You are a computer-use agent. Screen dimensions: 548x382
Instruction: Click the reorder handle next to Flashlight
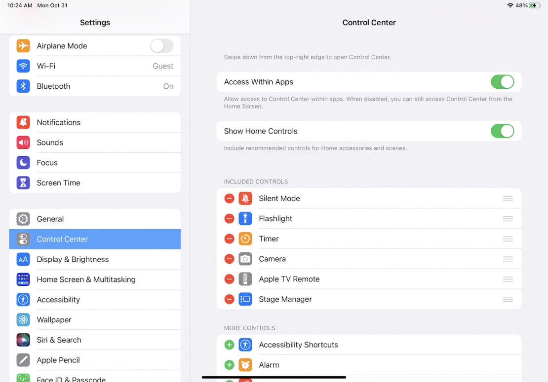coord(508,218)
